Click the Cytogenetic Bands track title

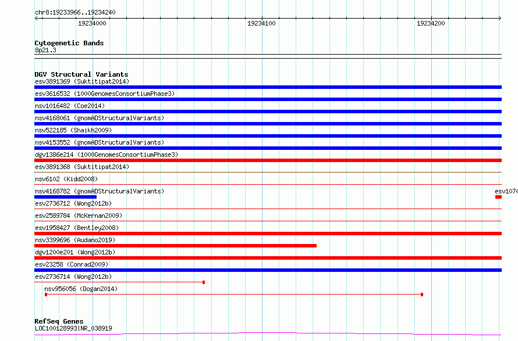(69, 43)
